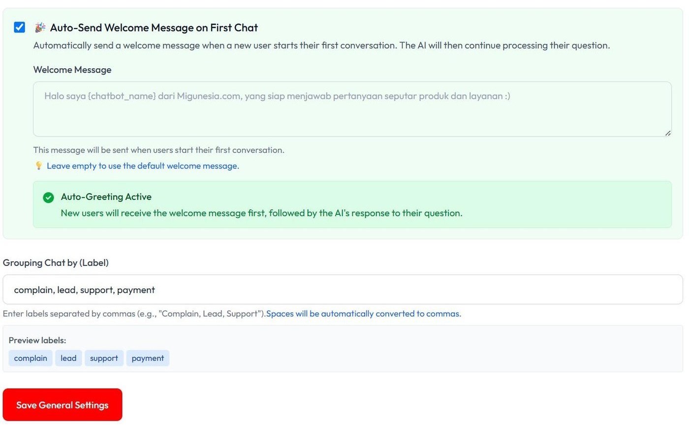
Task: Click the party popper icon beside Auto-Send heading
Action: [x=40, y=28]
